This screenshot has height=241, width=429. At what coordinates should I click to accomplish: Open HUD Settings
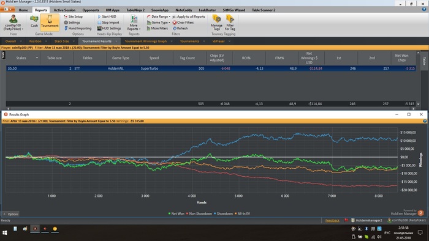click(x=109, y=28)
